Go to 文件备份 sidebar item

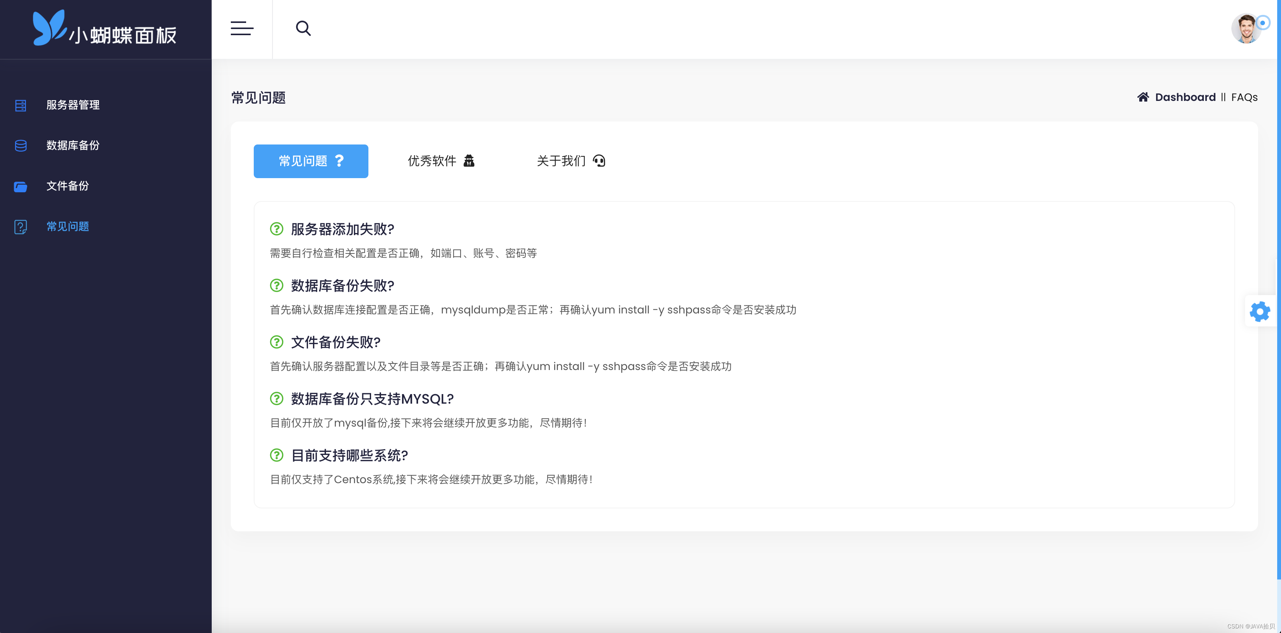[67, 186]
